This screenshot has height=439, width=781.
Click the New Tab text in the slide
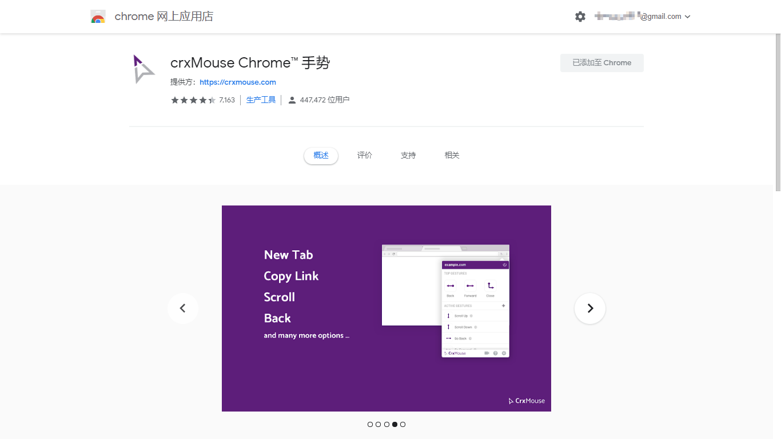pos(288,255)
